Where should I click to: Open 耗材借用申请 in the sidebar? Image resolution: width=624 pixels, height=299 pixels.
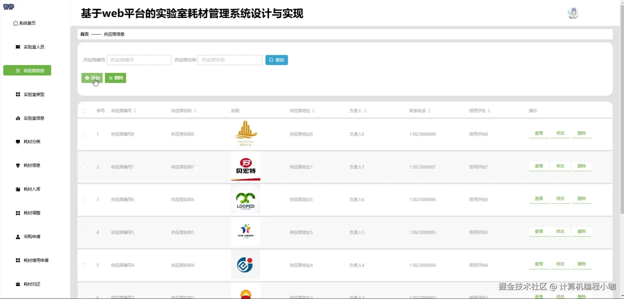point(36,260)
